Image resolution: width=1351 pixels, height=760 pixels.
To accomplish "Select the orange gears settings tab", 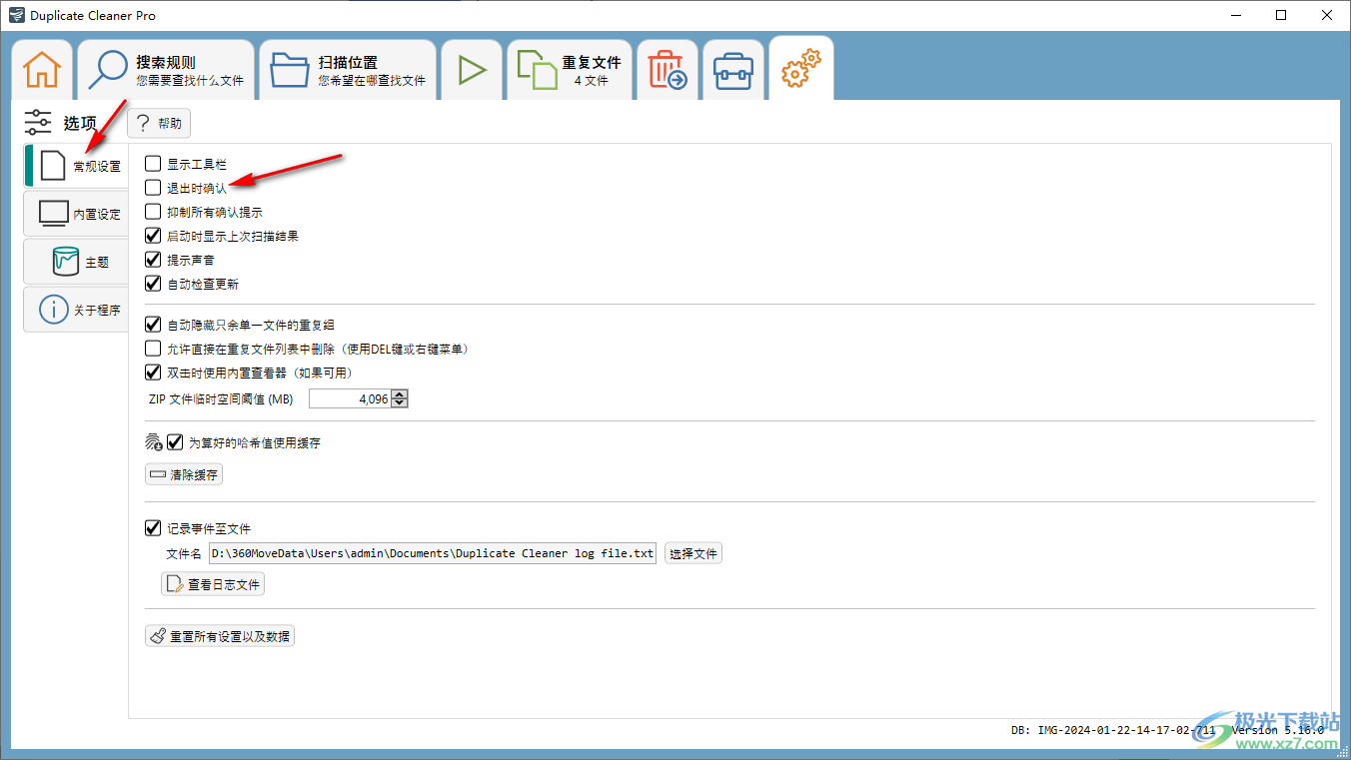I will [800, 69].
